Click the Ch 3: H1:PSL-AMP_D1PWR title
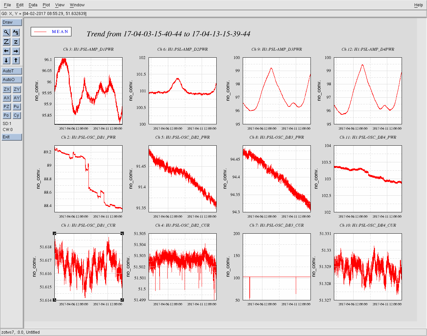427x336 pixels. click(88, 49)
